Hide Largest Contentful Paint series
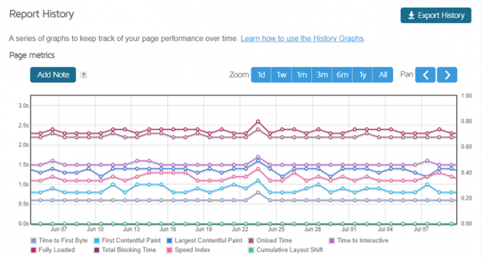 click(x=204, y=240)
